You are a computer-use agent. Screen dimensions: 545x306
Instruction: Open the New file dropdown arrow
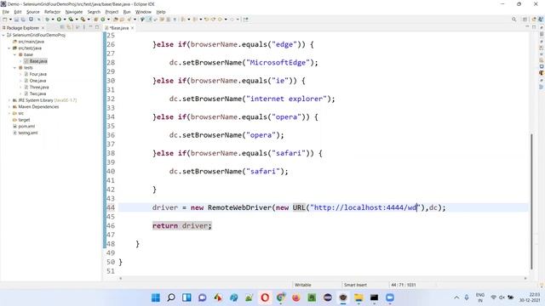point(10,20)
